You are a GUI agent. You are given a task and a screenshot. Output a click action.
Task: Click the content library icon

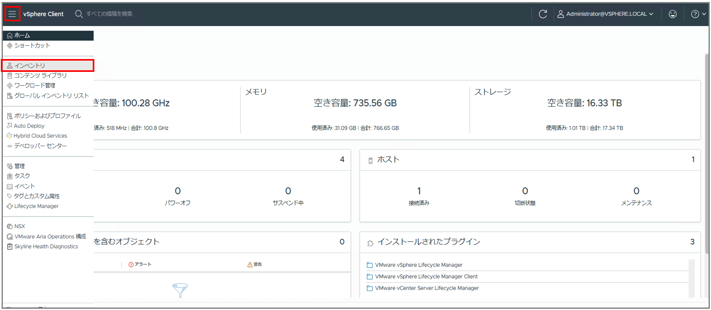click(10, 76)
